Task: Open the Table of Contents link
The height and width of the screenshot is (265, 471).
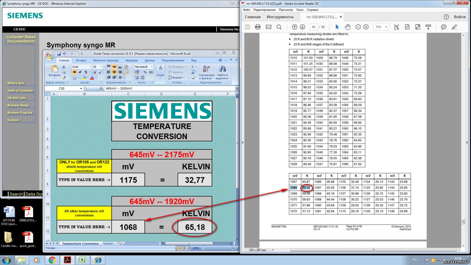Action: coord(20,91)
